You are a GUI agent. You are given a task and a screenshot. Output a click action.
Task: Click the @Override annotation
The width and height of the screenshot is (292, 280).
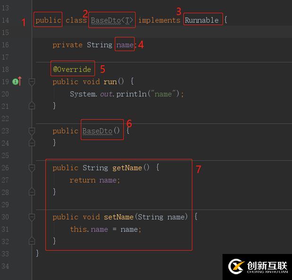tap(72, 70)
